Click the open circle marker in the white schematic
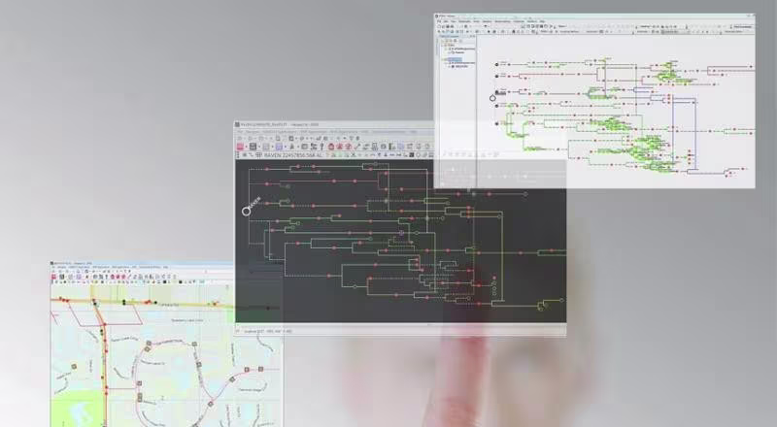The height and width of the screenshot is (427, 777). 492,98
